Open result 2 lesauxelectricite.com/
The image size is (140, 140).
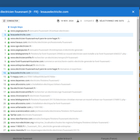[x=21, y=35]
